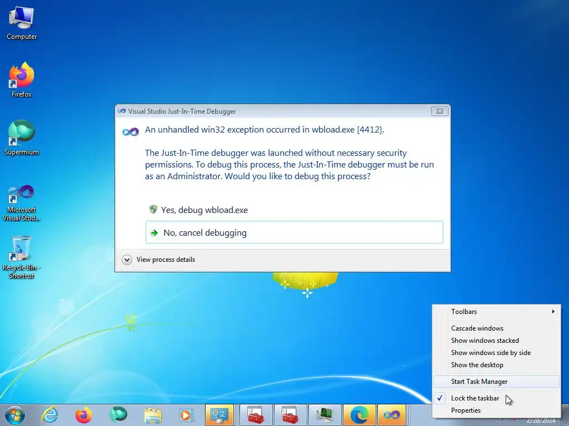Screen dimensions: 569x426
Task: Launch Firefox from the taskbar
Action: (84, 415)
